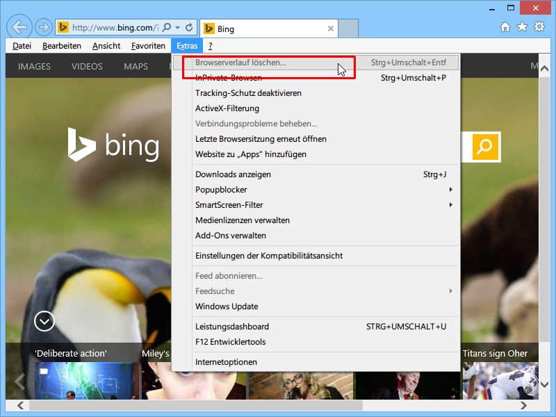Screen dimensions: 556x417
Task: Click the horizontal scrollbar left arrow
Action: coord(21,405)
